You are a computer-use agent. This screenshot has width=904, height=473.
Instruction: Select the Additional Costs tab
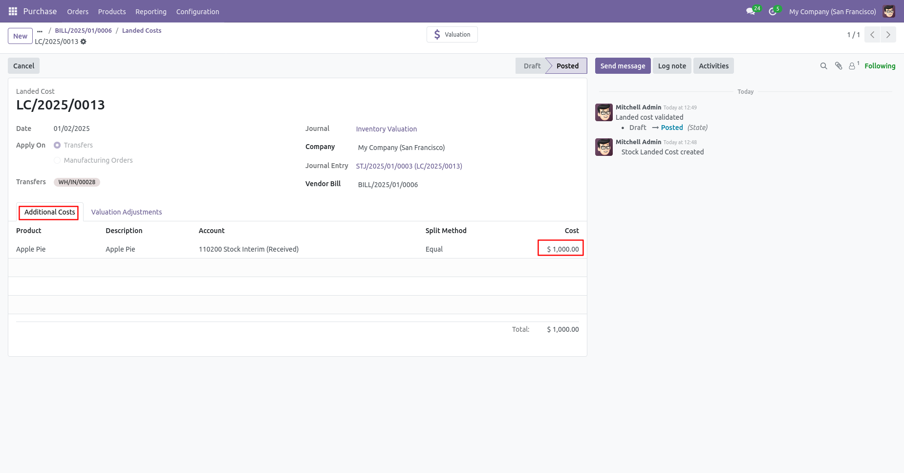coord(50,212)
